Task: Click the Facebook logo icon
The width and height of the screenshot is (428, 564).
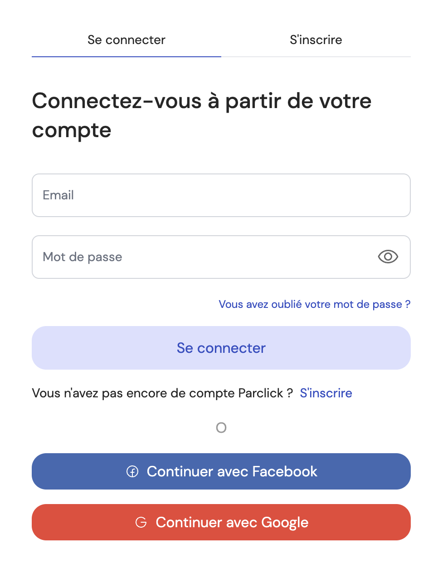Action: [x=132, y=472]
